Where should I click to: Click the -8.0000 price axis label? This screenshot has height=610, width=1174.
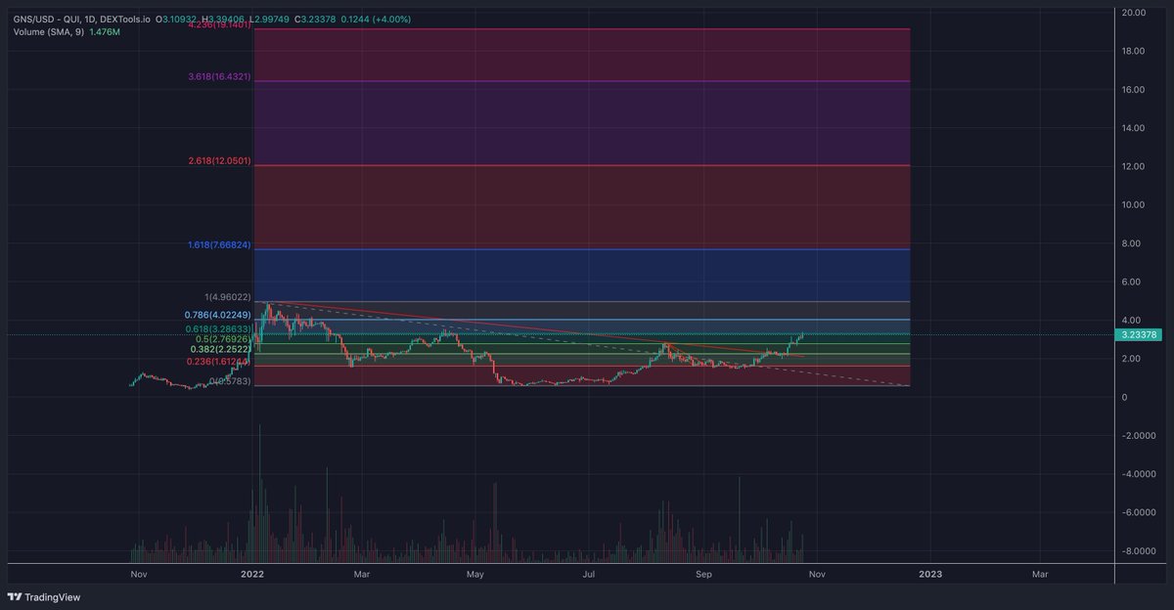(1139, 551)
